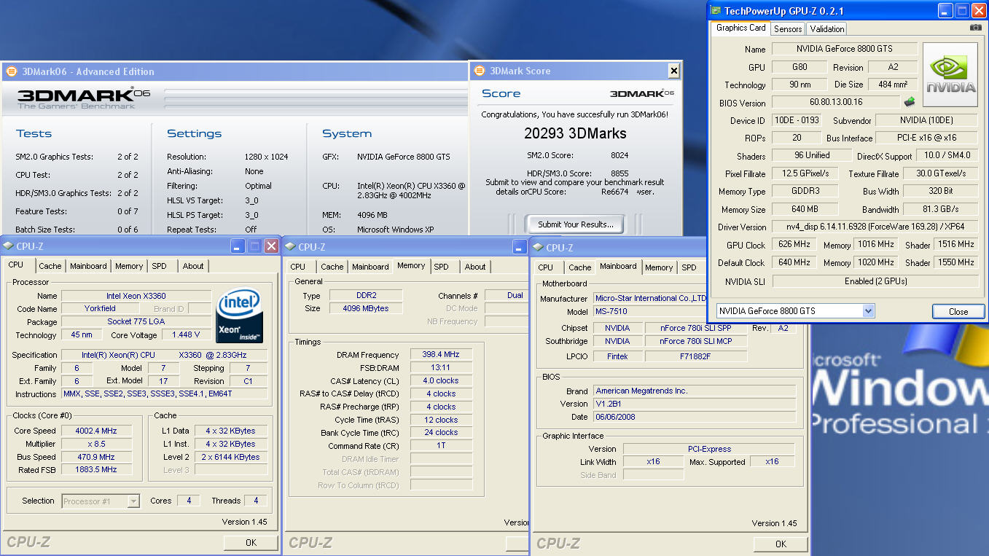Image resolution: width=989 pixels, height=556 pixels.
Task: Open CPU tab in right CPU-Z window
Action: 546,268
